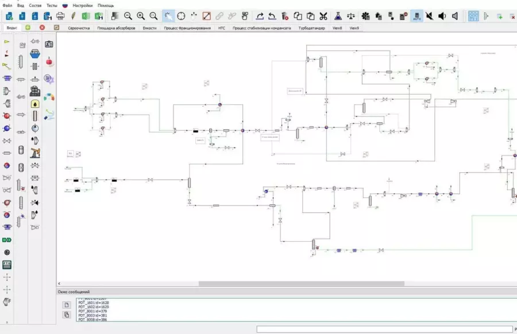Select the red buoy palette icon
This screenshot has width=517, height=334.
pyautogui.click(x=49, y=61)
